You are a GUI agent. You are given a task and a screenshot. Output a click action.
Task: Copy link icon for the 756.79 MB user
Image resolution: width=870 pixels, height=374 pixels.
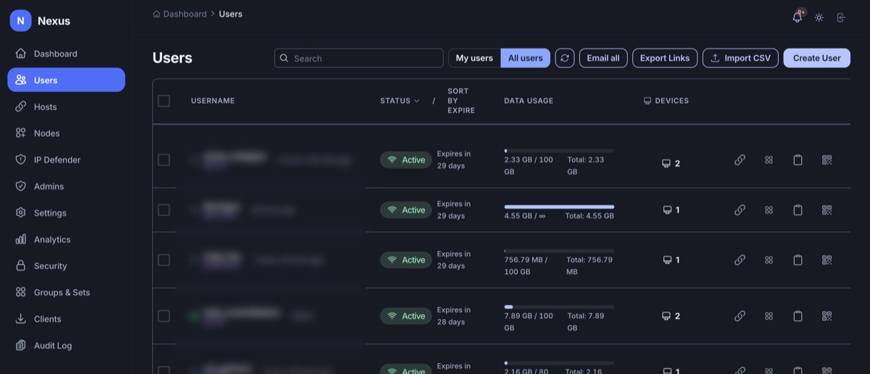point(739,259)
